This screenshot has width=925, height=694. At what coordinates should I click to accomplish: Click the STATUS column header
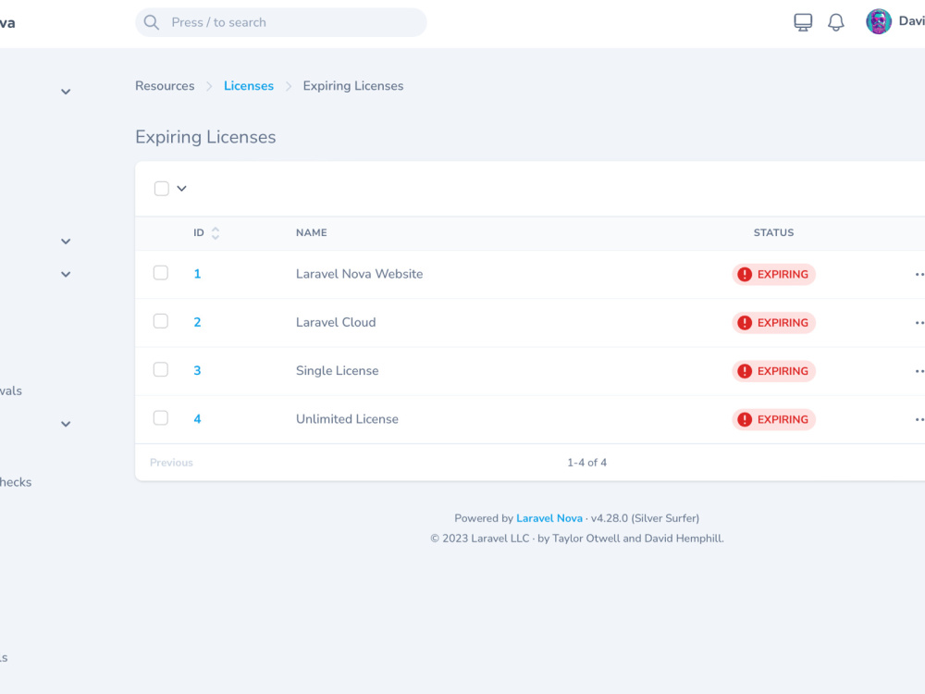click(773, 232)
